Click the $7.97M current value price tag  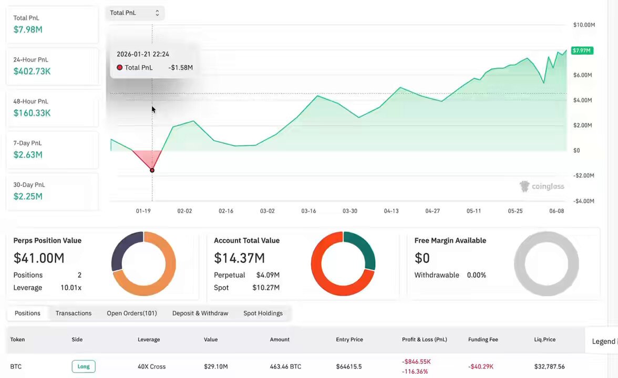pos(582,50)
